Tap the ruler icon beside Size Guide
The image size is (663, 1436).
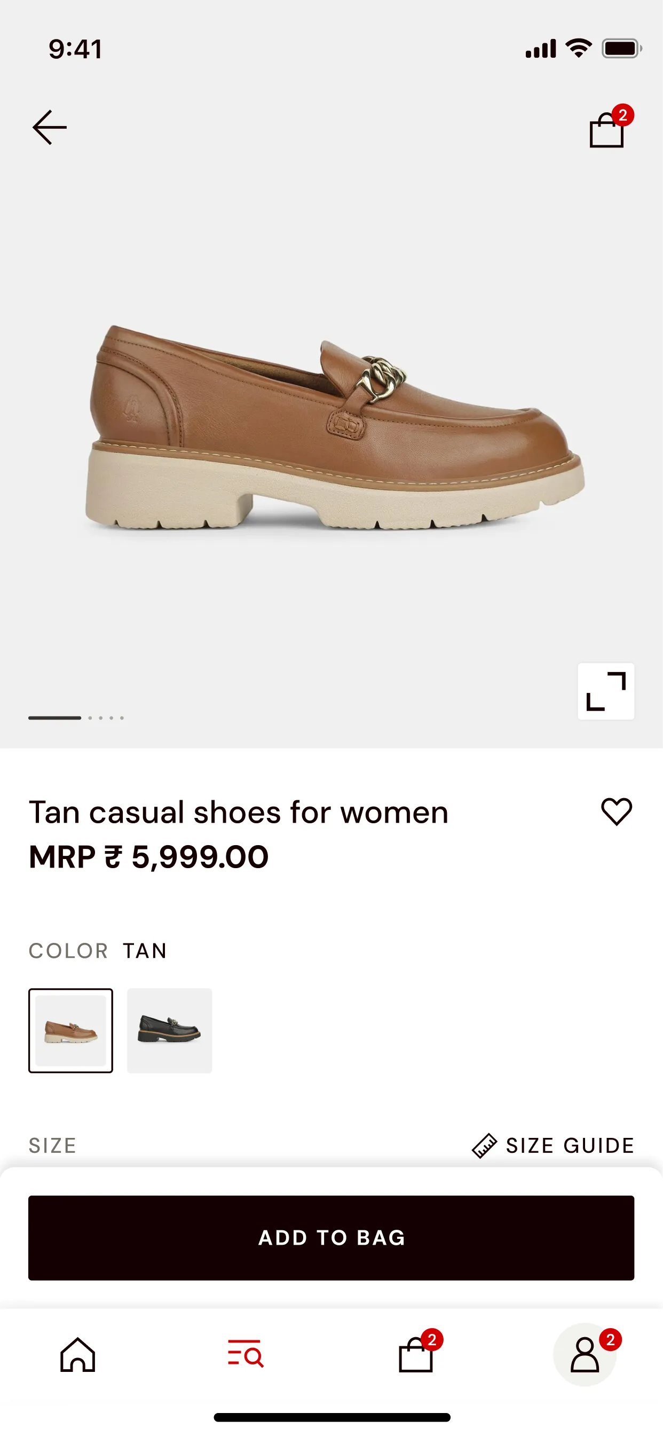(x=484, y=1145)
